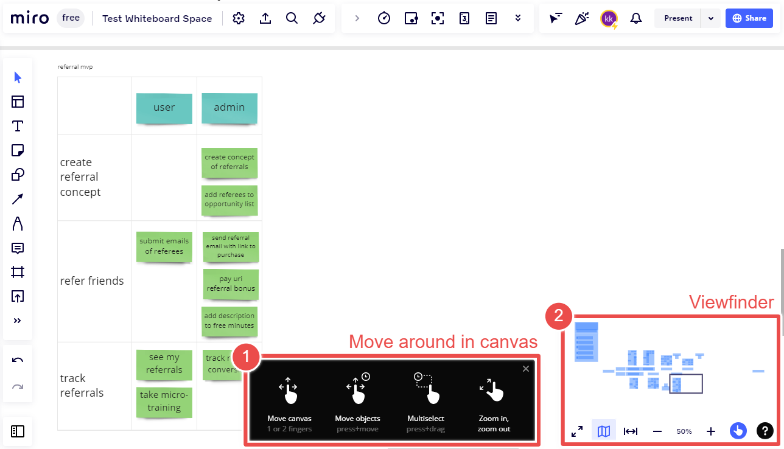
Task: Open the notes document icon
Action: tap(491, 18)
